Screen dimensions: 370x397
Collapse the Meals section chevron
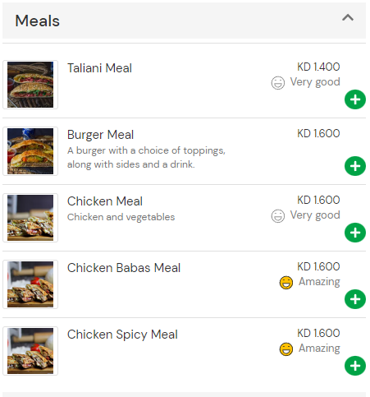348,18
